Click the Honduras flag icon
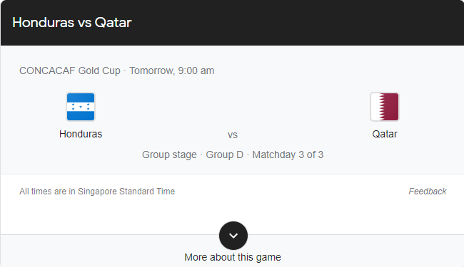 (x=81, y=107)
